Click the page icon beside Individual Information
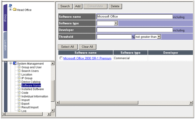The width and height of the screenshot is (195, 119). click(19, 96)
